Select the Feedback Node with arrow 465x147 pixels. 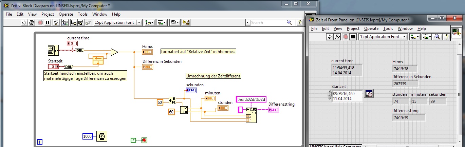[x=98, y=60]
